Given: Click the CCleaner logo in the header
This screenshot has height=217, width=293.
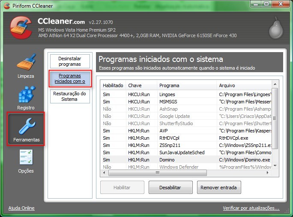Looking at the screenshot, I should tap(21, 28).
